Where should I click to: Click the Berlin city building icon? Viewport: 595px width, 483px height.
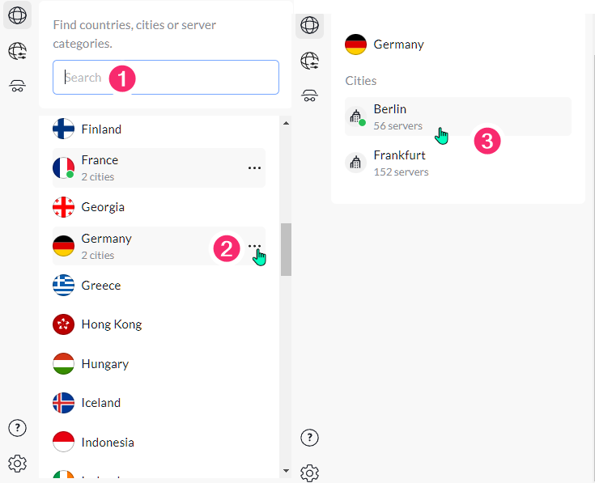click(355, 117)
